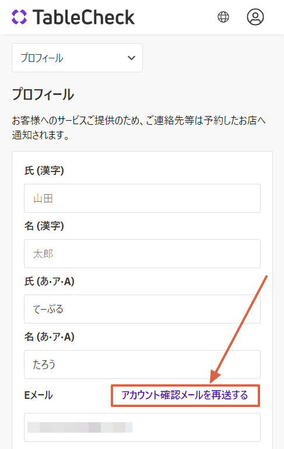This screenshot has height=449, width=284.
Task: Click the Eメール address input field
Action: click(142, 427)
